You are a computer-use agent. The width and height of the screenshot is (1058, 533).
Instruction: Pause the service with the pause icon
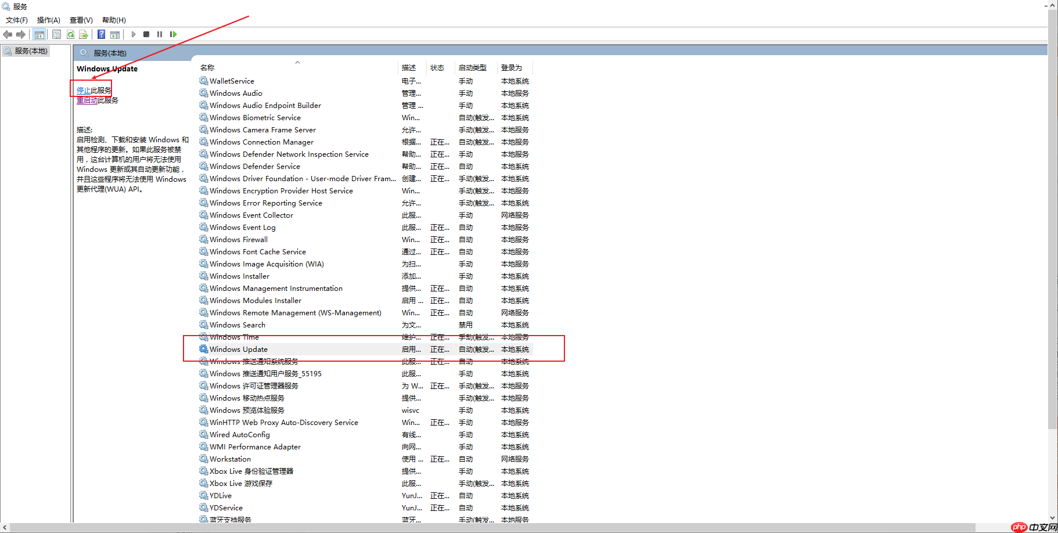pyautogui.click(x=160, y=34)
